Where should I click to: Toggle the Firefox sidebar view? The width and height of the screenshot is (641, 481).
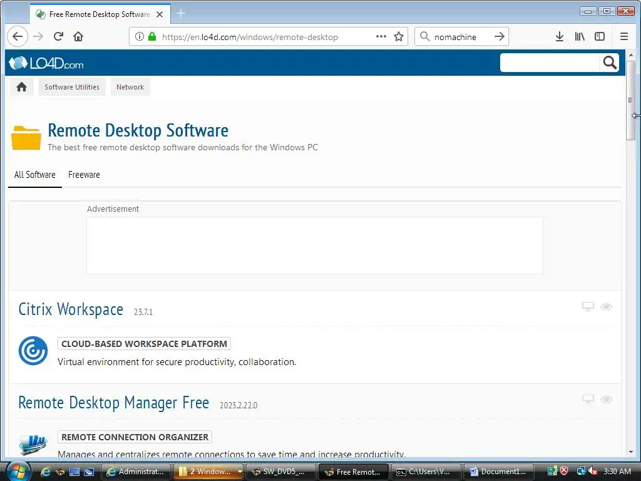[600, 37]
